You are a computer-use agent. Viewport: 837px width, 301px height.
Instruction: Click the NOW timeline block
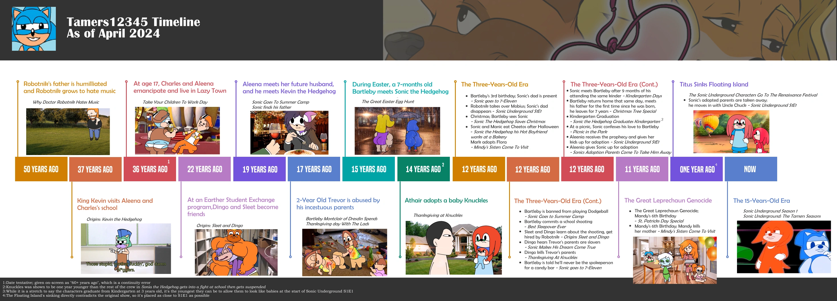point(751,169)
